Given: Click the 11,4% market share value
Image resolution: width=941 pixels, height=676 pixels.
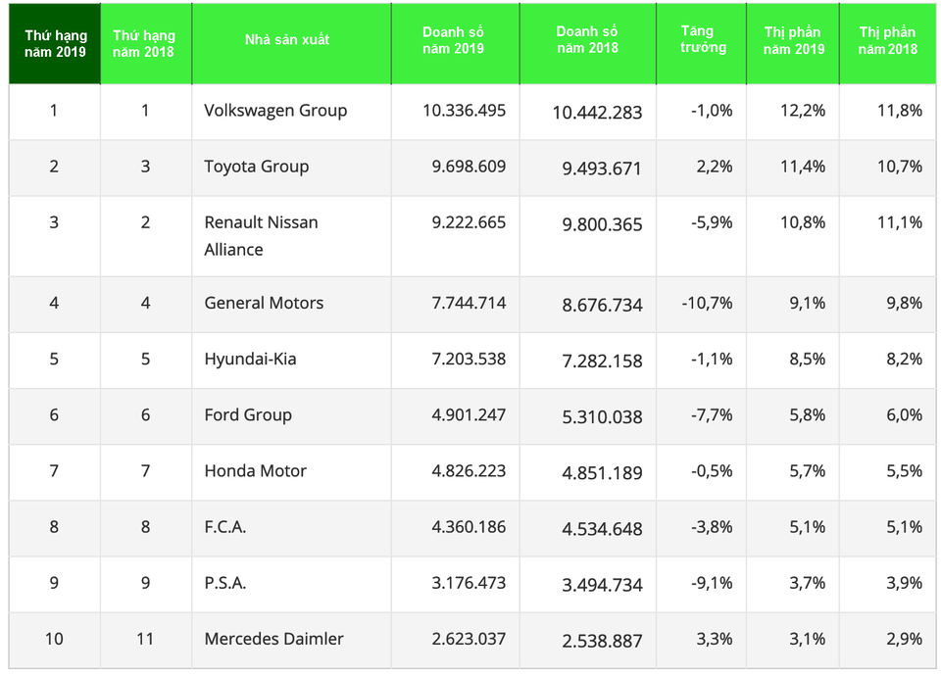Looking at the screenshot, I should pos(803,167).
